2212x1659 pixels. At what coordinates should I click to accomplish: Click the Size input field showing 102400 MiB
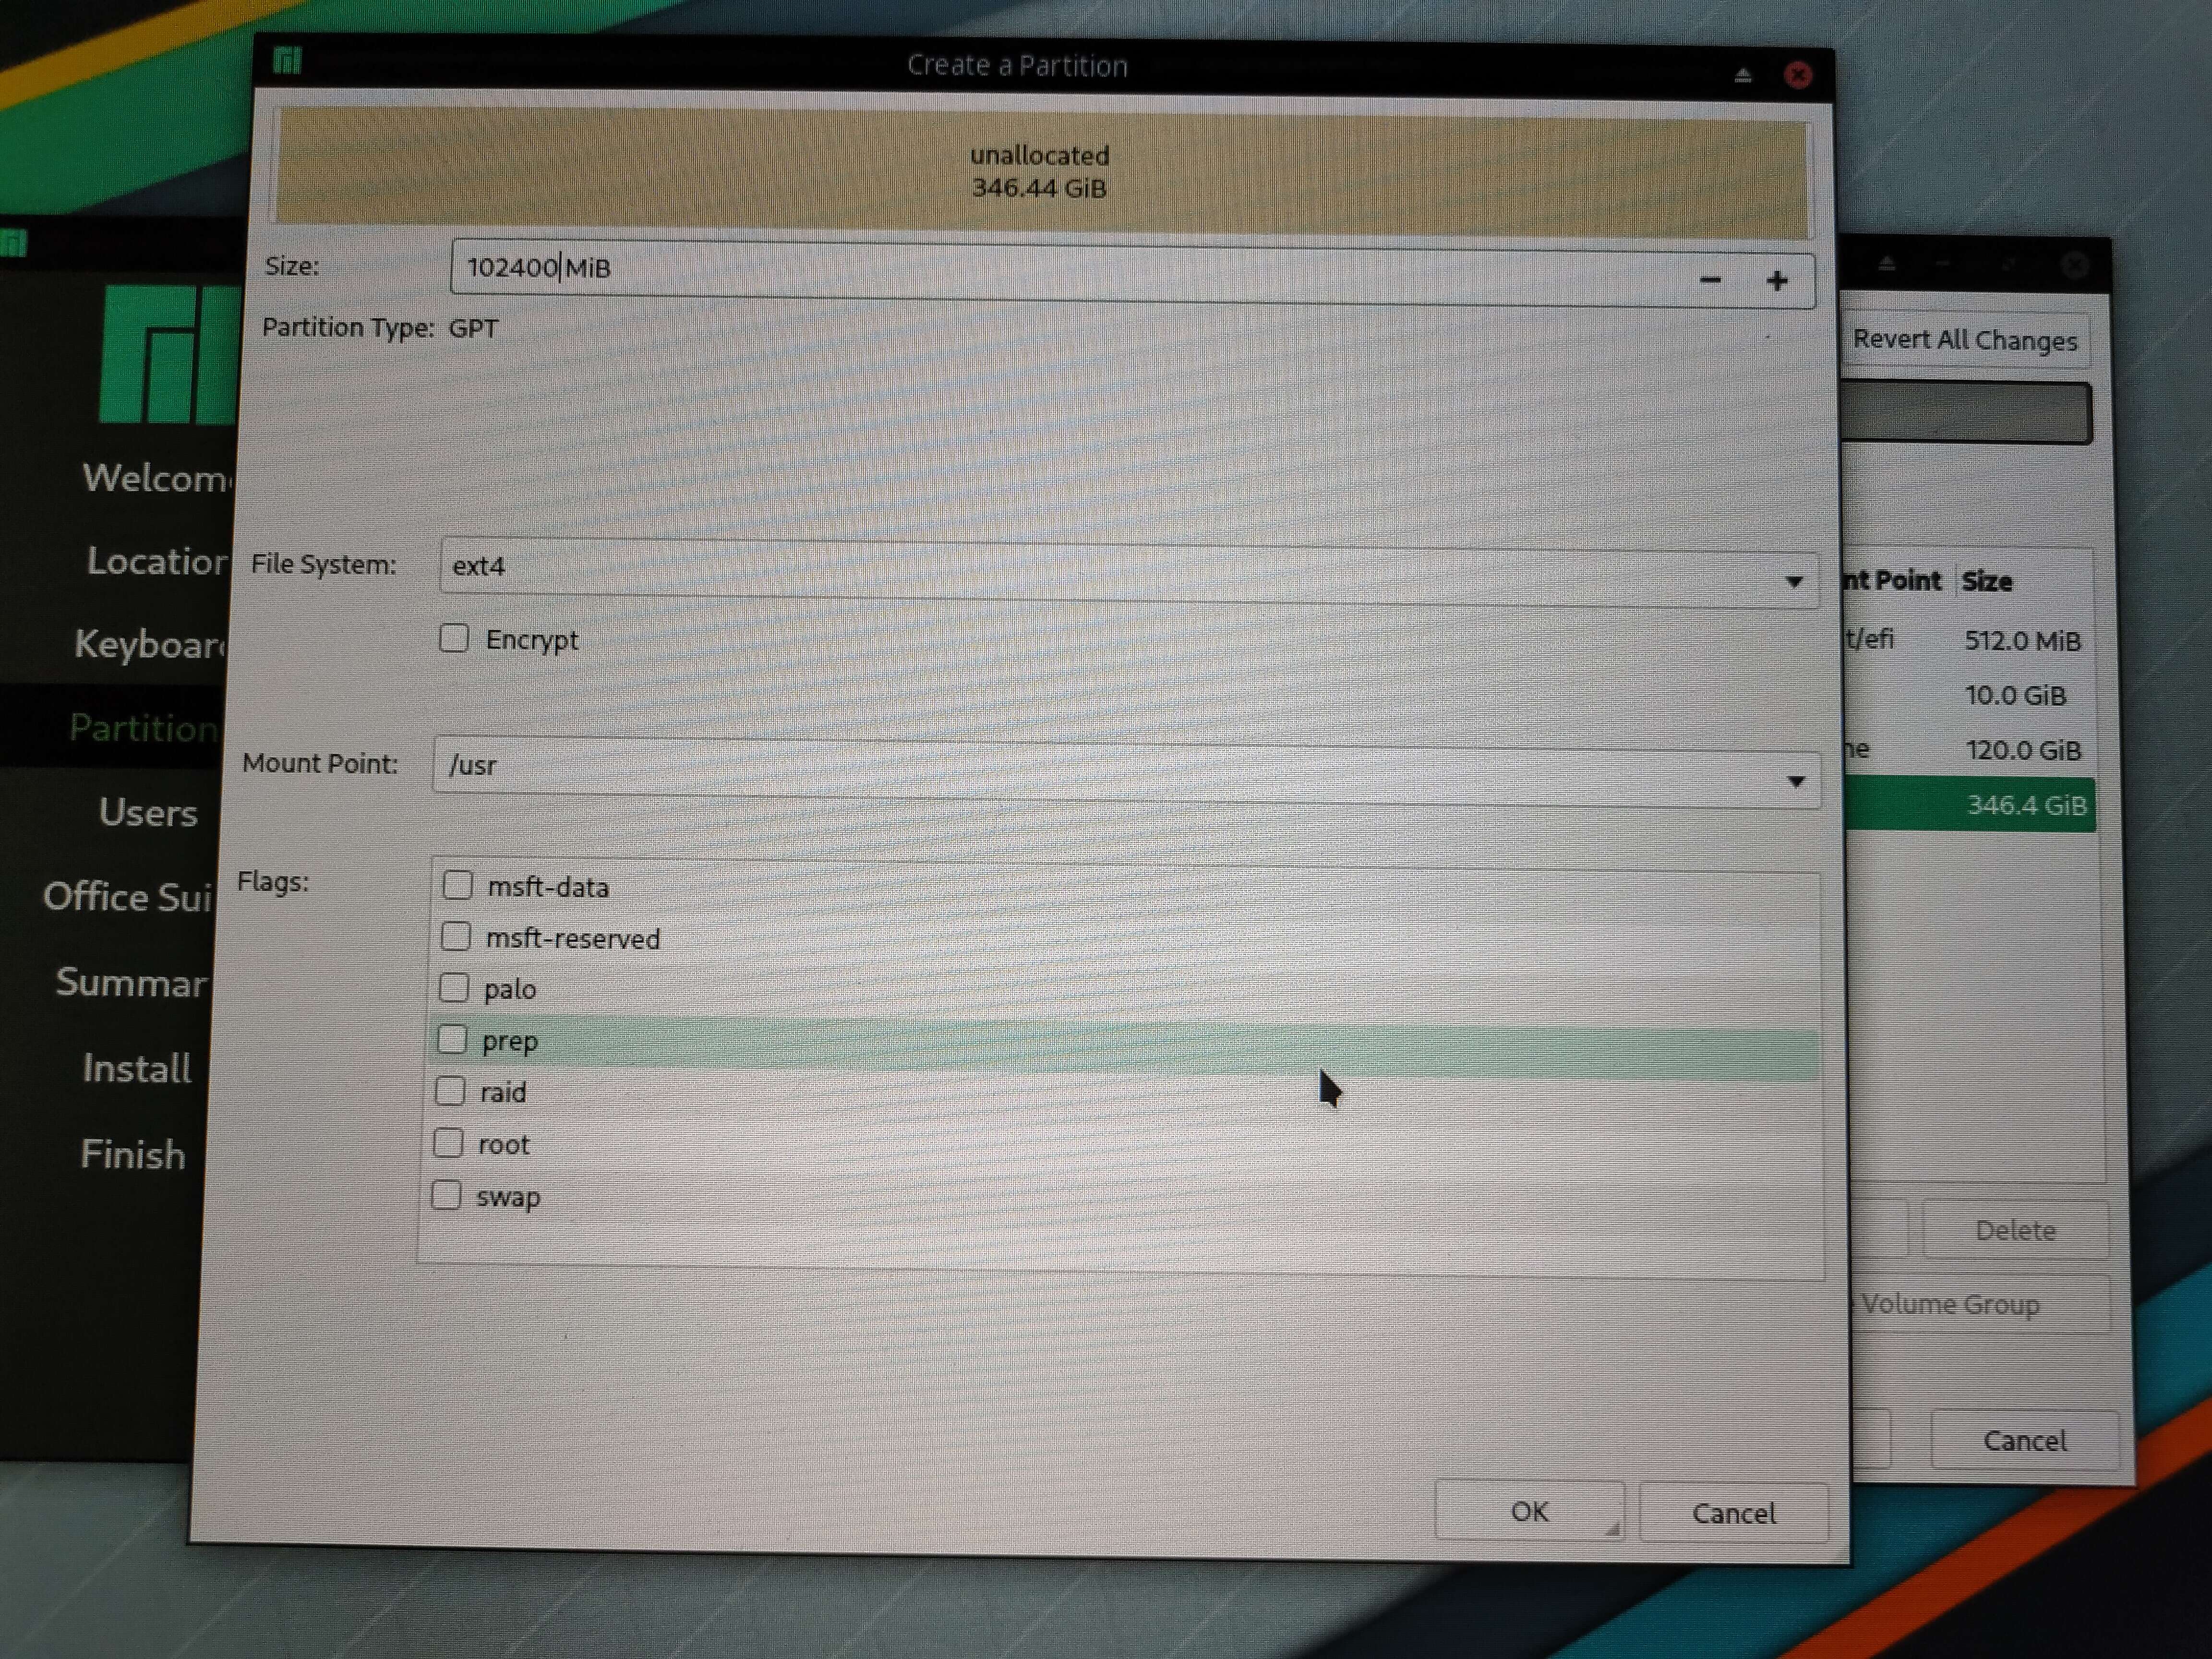[1132, 273]
